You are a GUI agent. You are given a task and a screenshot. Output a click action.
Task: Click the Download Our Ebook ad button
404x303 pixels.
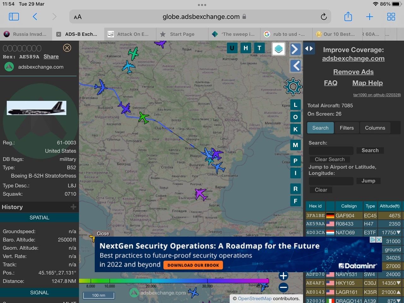point(193,265)
